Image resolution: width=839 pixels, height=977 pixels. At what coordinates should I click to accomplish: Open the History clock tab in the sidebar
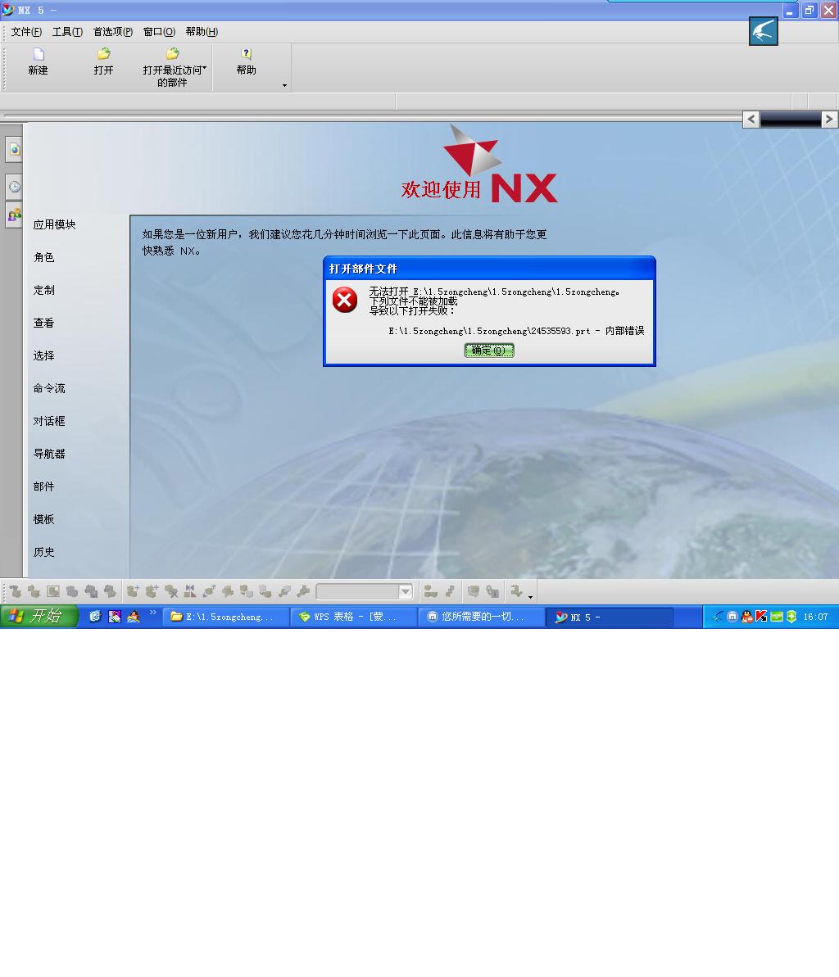14,187
